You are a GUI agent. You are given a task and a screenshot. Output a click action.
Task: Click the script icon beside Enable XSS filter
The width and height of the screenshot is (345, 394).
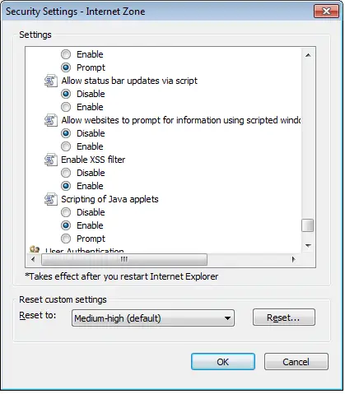(x=51, y=160)
